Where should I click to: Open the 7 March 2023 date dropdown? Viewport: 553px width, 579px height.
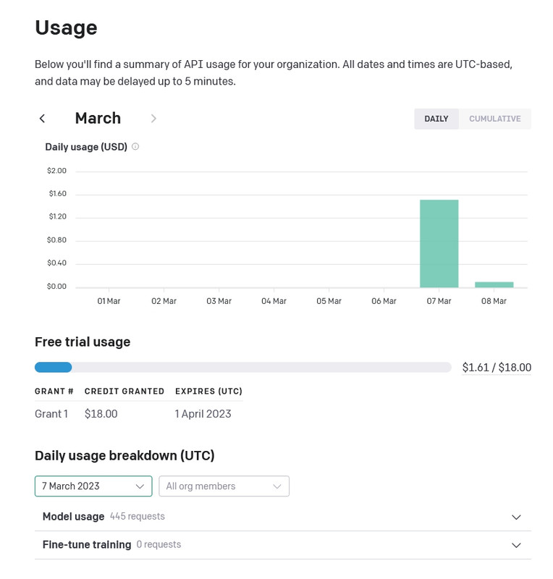click(x=93, y=486)
